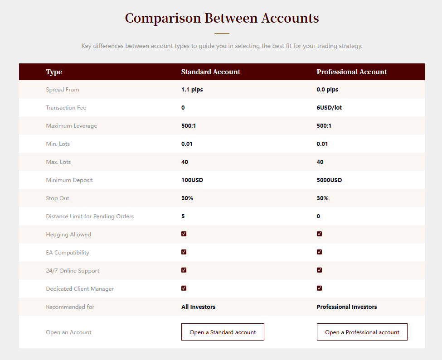
Task: Click the 5000USD minimum deposit value
Action: coord(329,180)
